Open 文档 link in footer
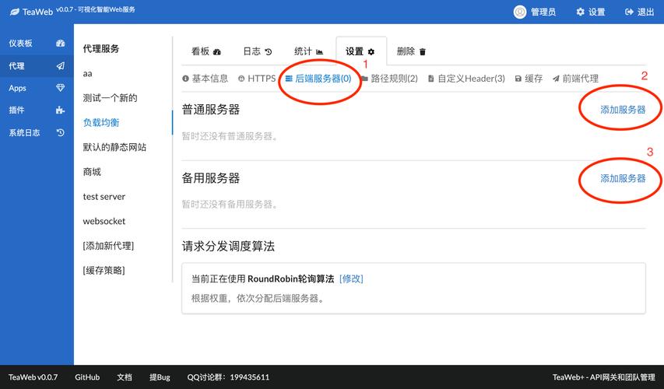The image size is (664, 389). (125, 377)
